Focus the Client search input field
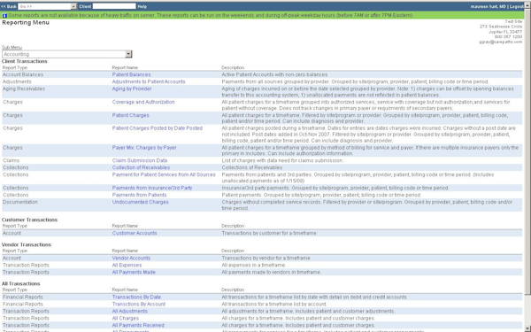The height and width of the screenshot is (332, 531). 114,6
